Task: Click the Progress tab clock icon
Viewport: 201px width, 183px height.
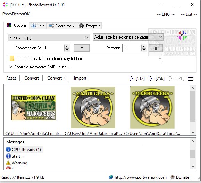Action: 81,26
